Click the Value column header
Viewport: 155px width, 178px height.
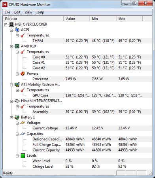click(x=77, y=19)
